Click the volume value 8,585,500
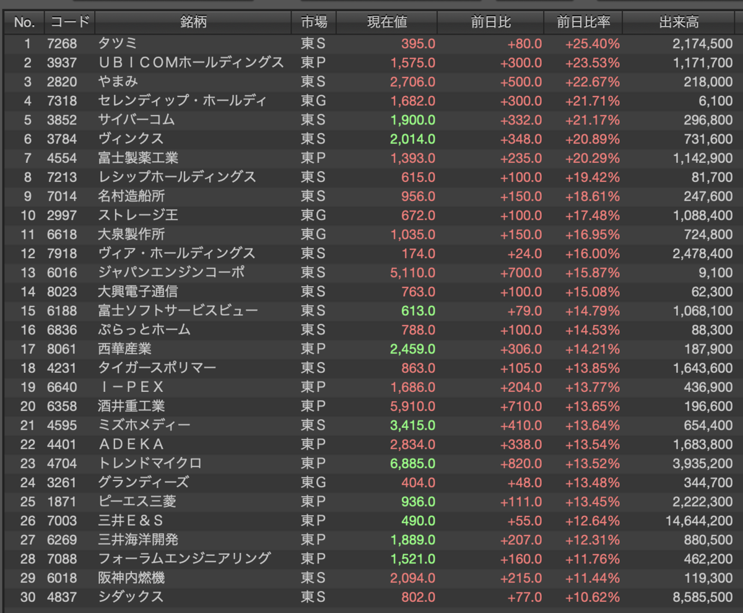Screen dimensions: 743x613 click(703, 597)
